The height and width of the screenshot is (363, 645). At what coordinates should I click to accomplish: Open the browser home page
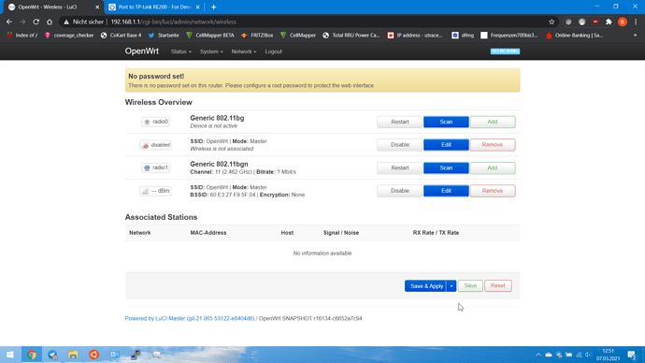(50, 22)
